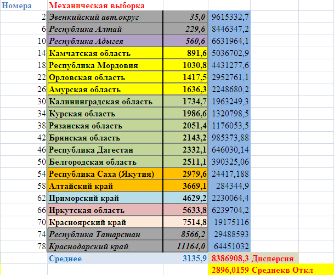The width and height of the screenshot is (334, 275).
Task: Click the 'Белгородская область' cell
Action: pos(105,162)
